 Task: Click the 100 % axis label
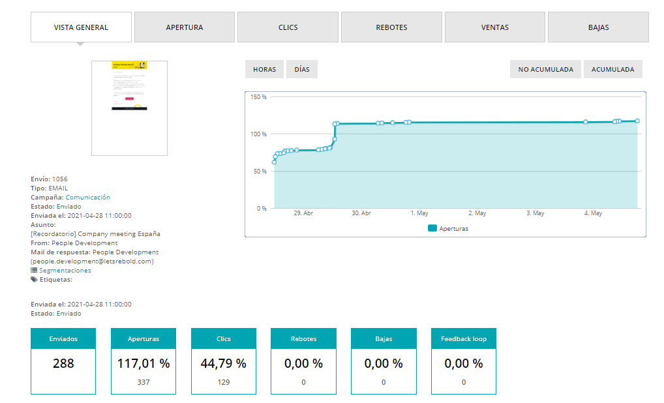click(x=258, y=134)
